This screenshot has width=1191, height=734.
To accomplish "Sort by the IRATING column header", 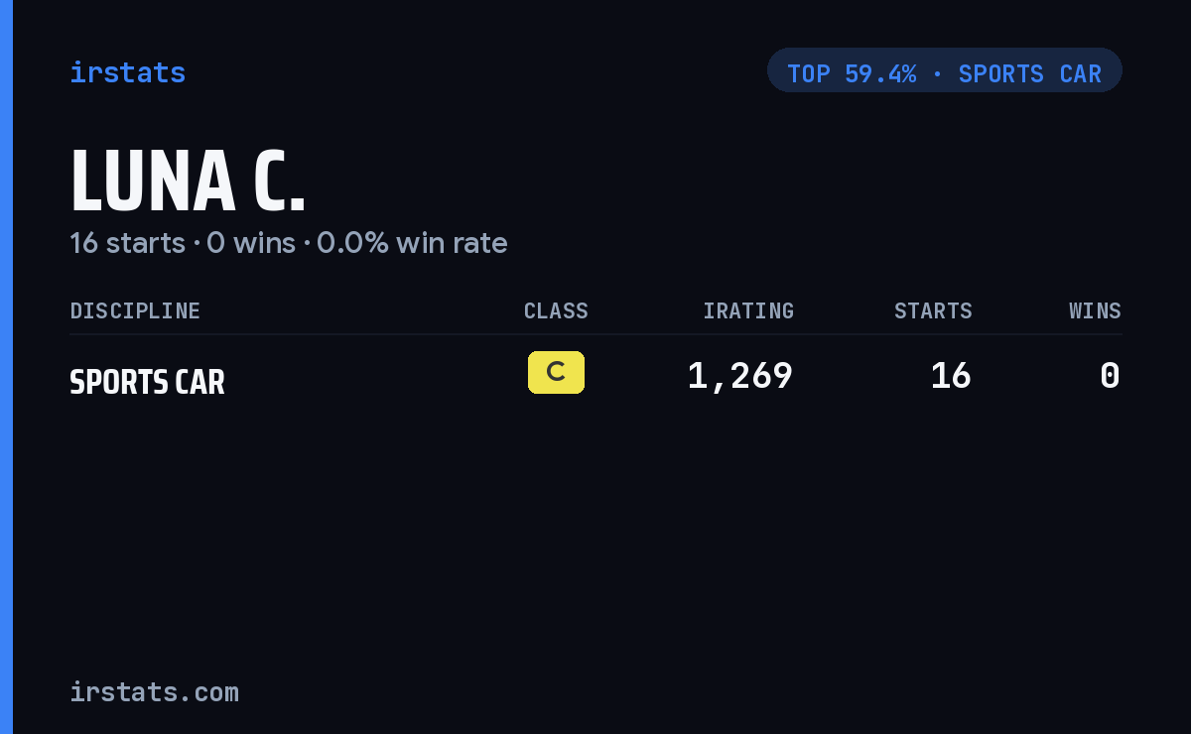I will point(748,310).
